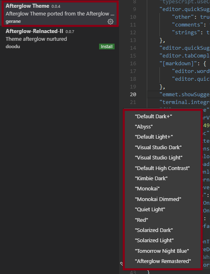Click the "emmet.showSugge" setting on line 20
210x274 pixels.
pos(184,95)
